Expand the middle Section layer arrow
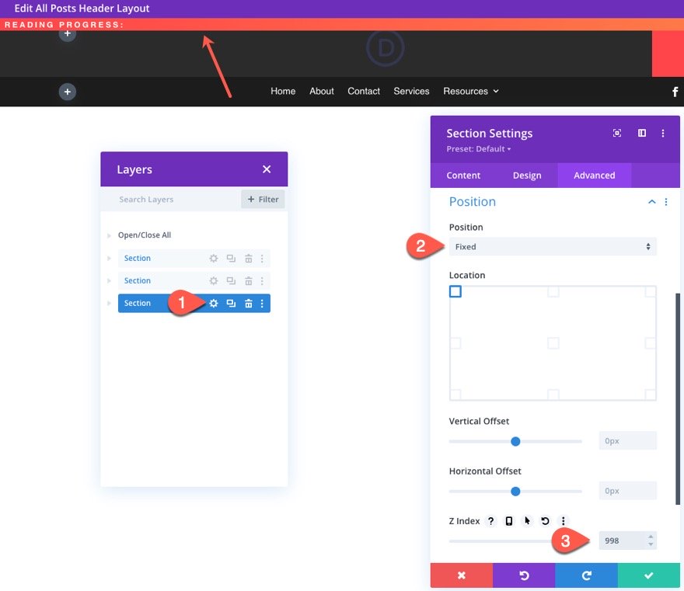The image size is (684, 591). coord(109,280)
